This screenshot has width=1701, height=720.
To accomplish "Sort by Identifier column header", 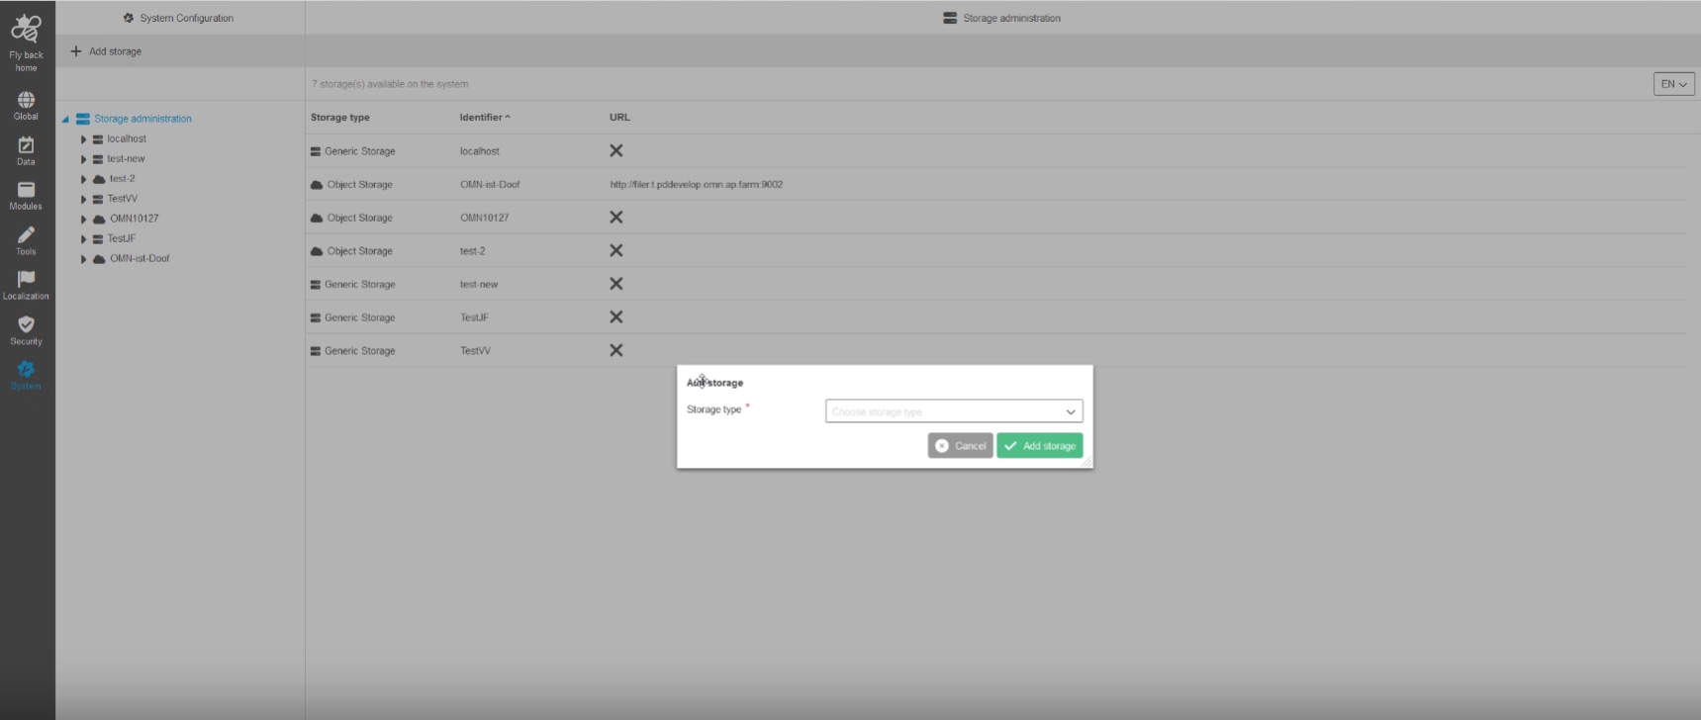I will click(x=484, y=118).
